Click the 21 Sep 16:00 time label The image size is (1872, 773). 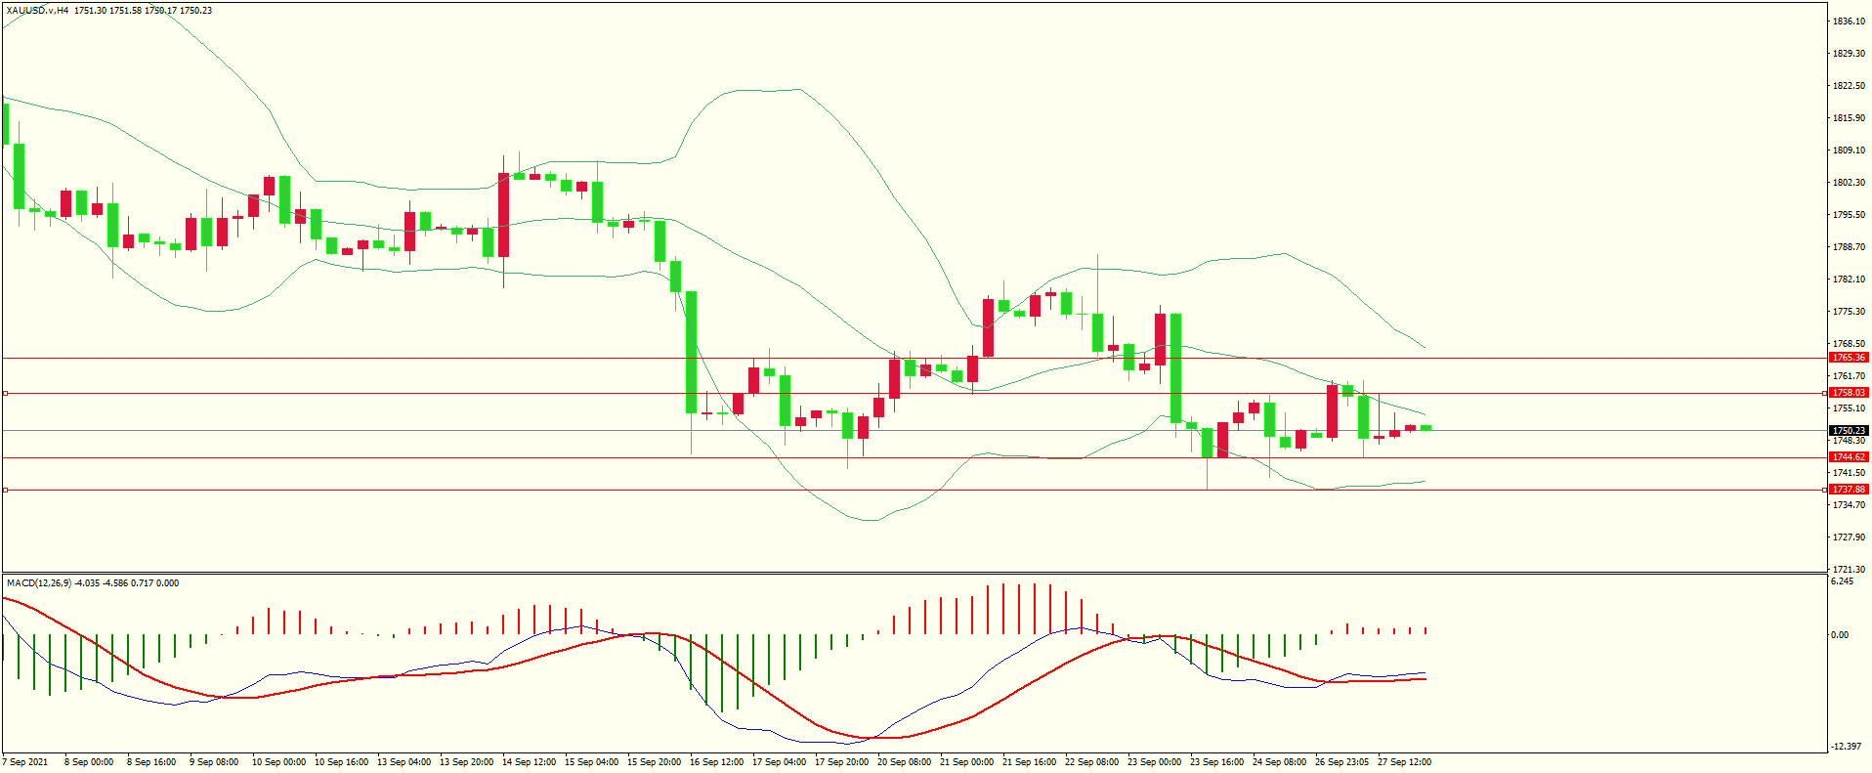[1029, 762]
